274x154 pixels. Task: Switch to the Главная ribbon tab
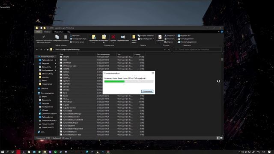coord(47,32)
